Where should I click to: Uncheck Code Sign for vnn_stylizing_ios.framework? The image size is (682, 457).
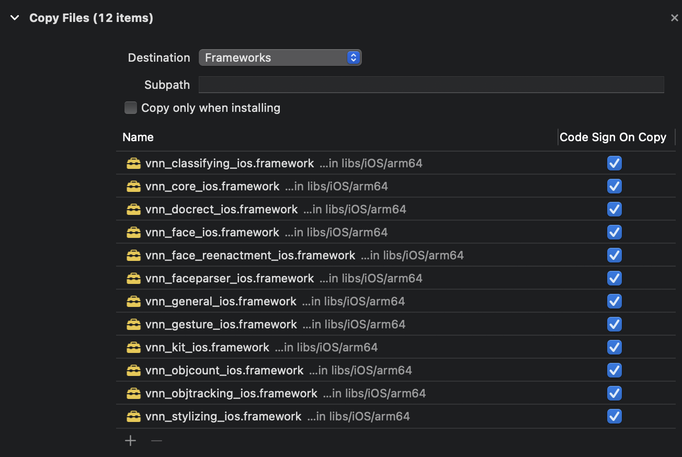(x=615, y=417)
